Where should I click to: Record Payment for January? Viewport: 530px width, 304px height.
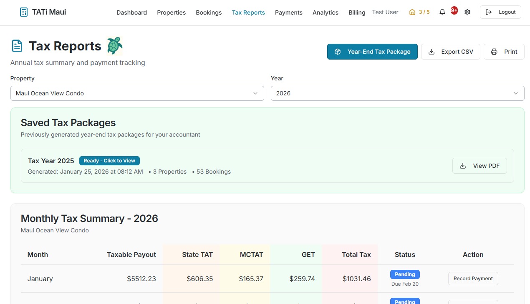click(x=473, y=279)
